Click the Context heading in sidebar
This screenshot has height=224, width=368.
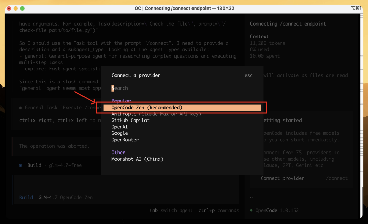(x=259, y=36)
